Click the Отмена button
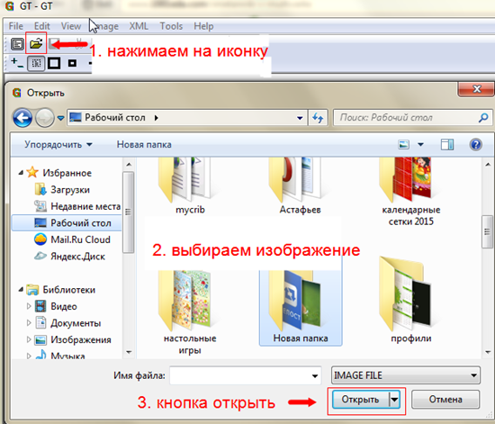Image resolution: width=495 pixels, height=424 pixels. click(445, 400)
